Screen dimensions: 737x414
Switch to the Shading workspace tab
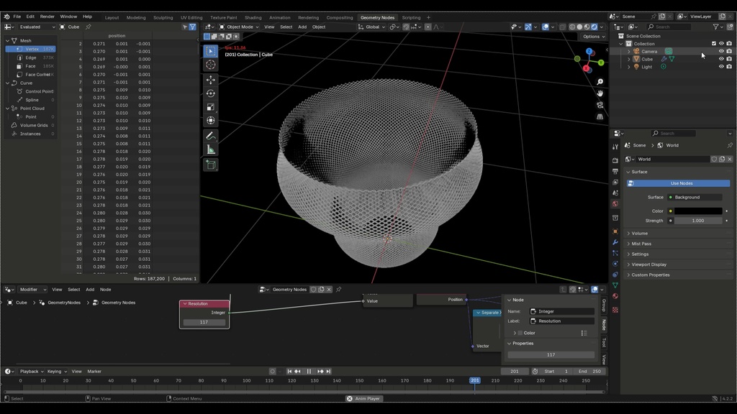pyautogui.click(x=253, y=17)
